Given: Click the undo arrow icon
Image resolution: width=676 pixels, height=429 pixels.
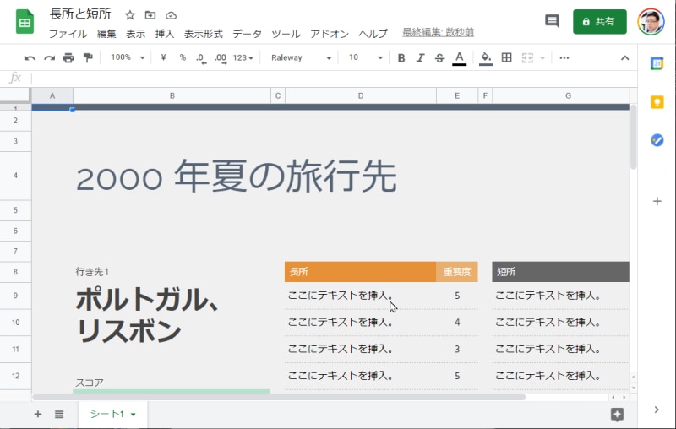Looking at the screenshot, I should 30,57.
